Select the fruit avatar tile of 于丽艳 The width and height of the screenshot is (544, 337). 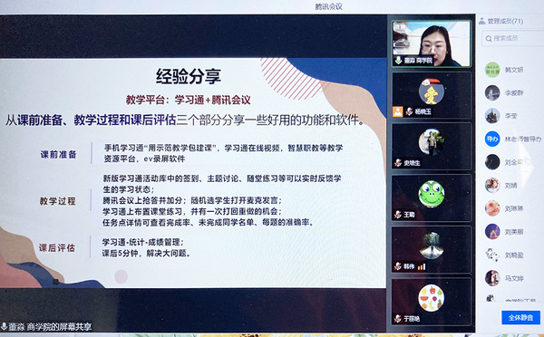click(x=432, y=301)
